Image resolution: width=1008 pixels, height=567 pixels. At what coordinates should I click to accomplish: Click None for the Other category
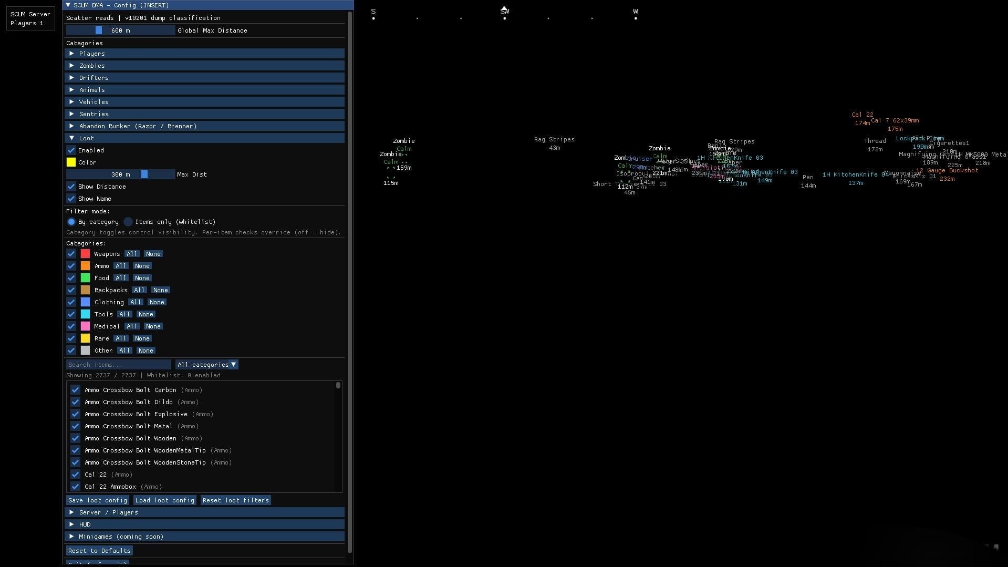pos(146,350)
